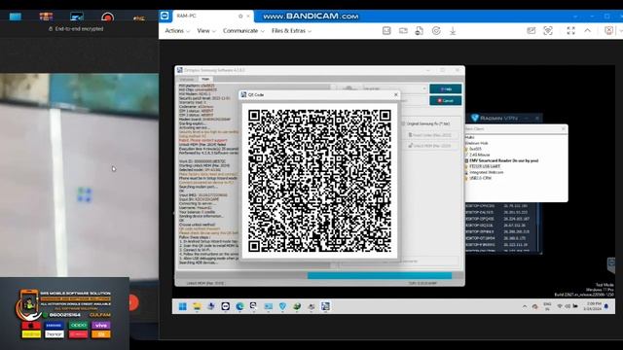623x350 pixels.
Task: Expand hidden tray icons chevron
Action: tap(525, 306)
